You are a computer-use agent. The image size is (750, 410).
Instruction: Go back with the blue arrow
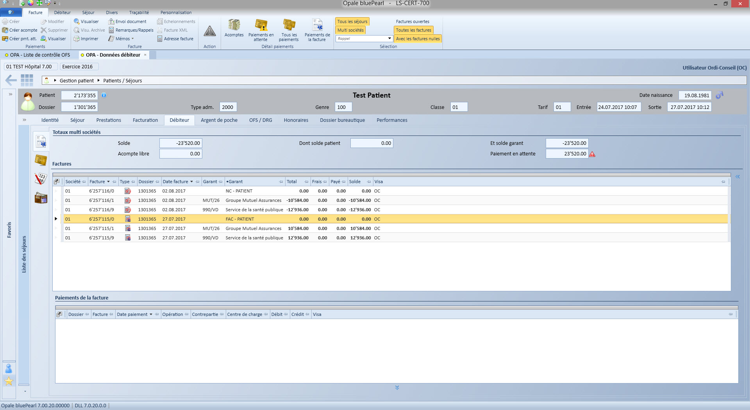[11, 80]
